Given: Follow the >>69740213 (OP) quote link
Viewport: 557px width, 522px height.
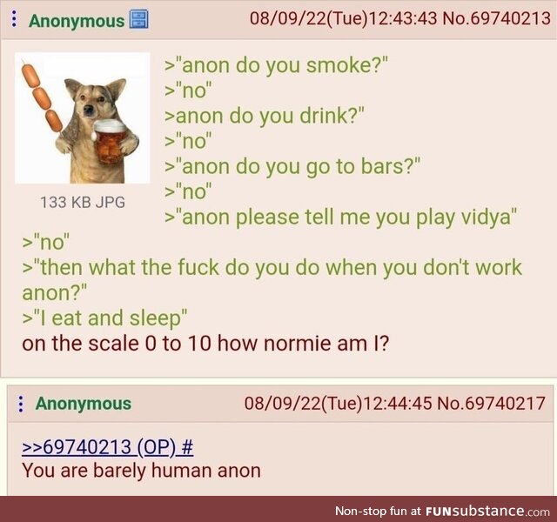Looking at the screenshot, I should point(98,446).
